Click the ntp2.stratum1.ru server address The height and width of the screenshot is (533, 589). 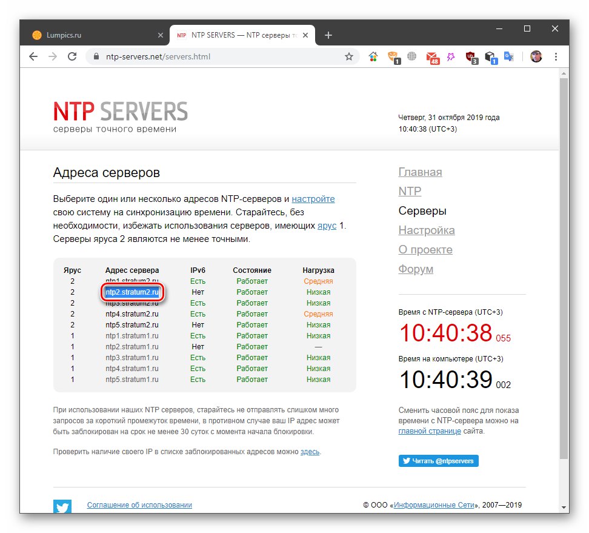[132, 347]
